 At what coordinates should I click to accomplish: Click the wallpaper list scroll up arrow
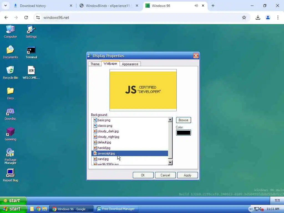coord(170,120)
